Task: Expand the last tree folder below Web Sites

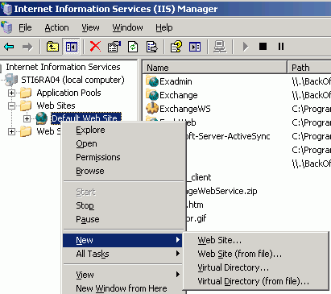Action: point(11,131)
